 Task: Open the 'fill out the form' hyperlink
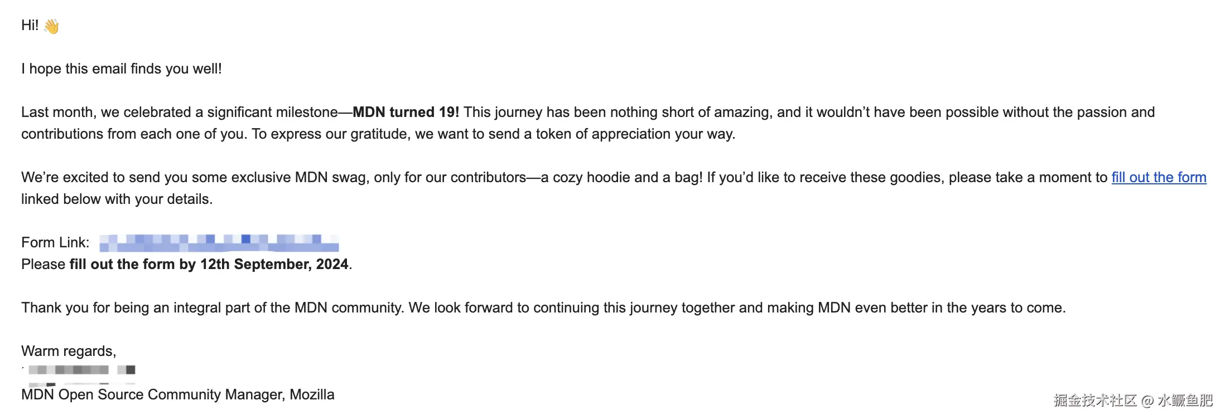click(1158, 178)
